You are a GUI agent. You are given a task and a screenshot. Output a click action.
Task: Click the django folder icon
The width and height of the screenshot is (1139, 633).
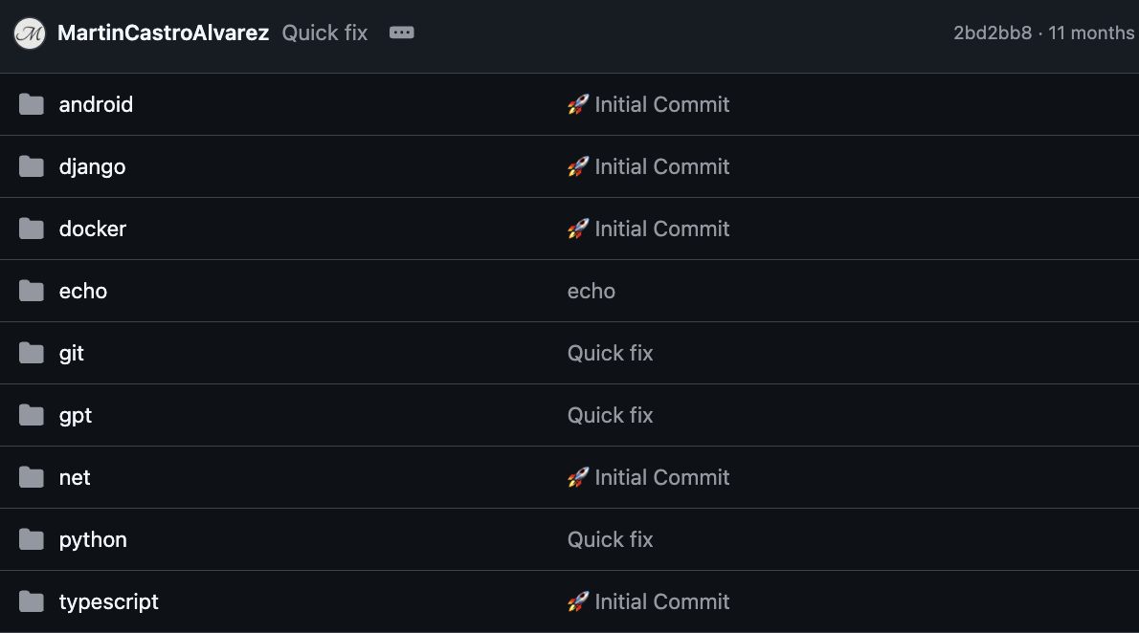point(32,166)
